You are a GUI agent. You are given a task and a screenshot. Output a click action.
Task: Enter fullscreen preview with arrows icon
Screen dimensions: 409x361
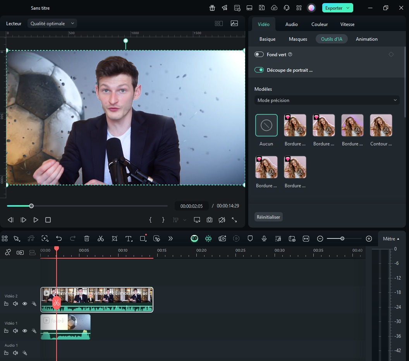(234, 220)
